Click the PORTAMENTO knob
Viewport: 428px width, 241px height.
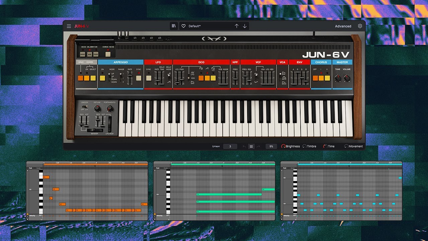109,108
